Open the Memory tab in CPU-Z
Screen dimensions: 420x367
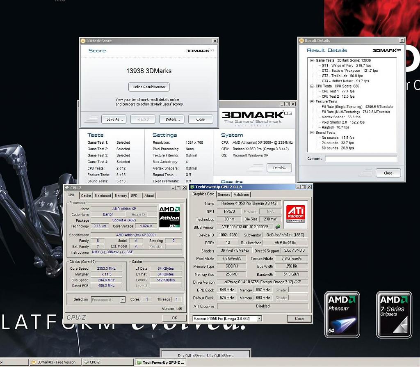click(x=121, y=196)
